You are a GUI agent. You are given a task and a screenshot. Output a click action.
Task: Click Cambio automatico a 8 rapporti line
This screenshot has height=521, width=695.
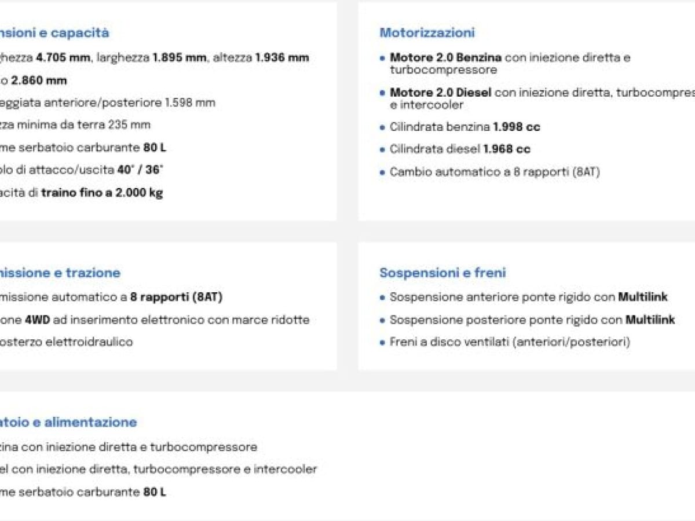point(495,172)
